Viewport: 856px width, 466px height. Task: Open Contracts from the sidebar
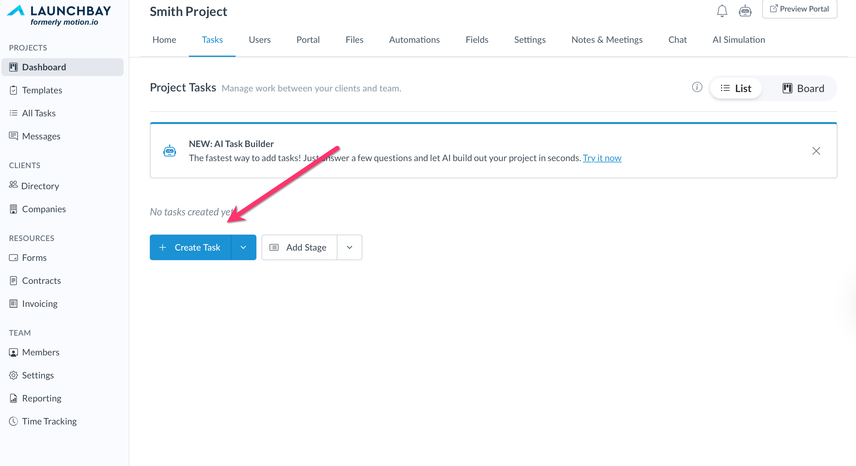(x=41, y=281)
